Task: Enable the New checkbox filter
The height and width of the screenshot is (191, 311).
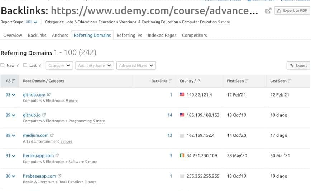Action: pyautogui.click(x=3, y=65)
